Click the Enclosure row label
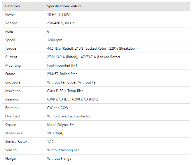The height and width of the screenshot is (165, 192). pyautogui.click(x=13, y=82)
